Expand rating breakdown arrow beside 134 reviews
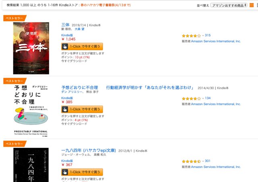Image resolution: width=258 pixels, height=182 pixels. click(x=203, y=98)
